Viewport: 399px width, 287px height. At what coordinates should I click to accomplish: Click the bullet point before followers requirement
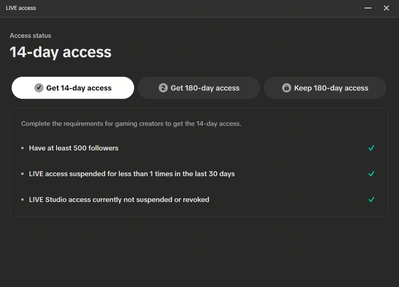coord(23,148)
